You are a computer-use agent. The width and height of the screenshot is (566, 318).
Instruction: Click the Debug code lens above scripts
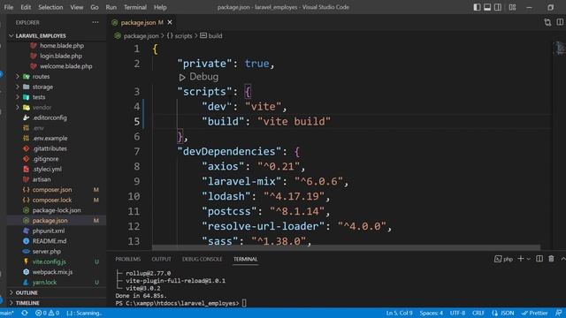(x=203, y=77)
